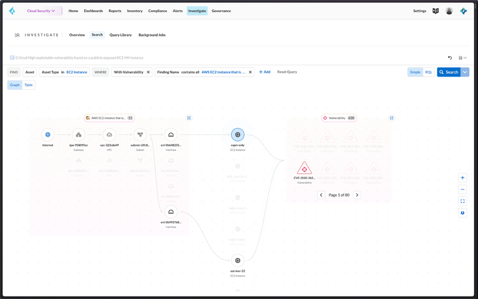The image size is (478, 299).
Task: Select the eni-0b648235 interface node
Action: coord(171,135)
